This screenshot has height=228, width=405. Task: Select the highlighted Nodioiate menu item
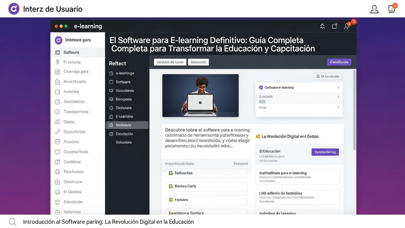(x=127, y=125)
